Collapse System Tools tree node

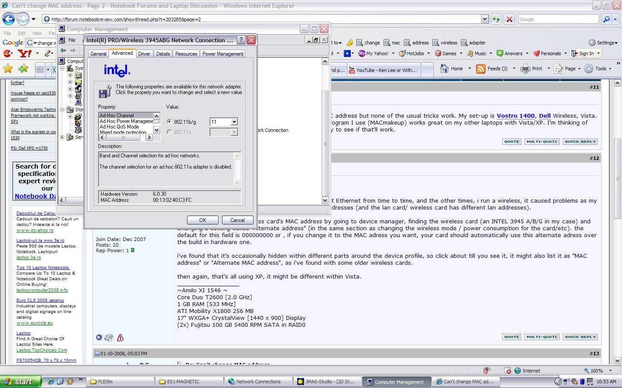pyautogui.click(x=62, y=68)
